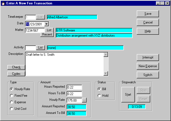Click the Save button
This screenshot has width=171, height=121.
(x=148, y=14)
